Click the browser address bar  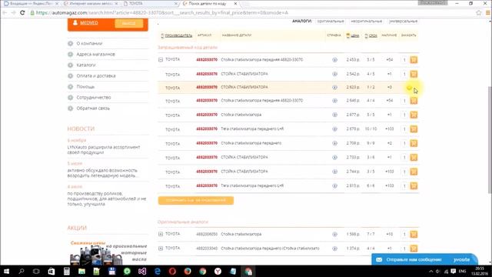point(251,13)
